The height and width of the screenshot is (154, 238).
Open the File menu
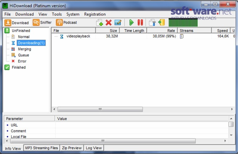point(7,14)
